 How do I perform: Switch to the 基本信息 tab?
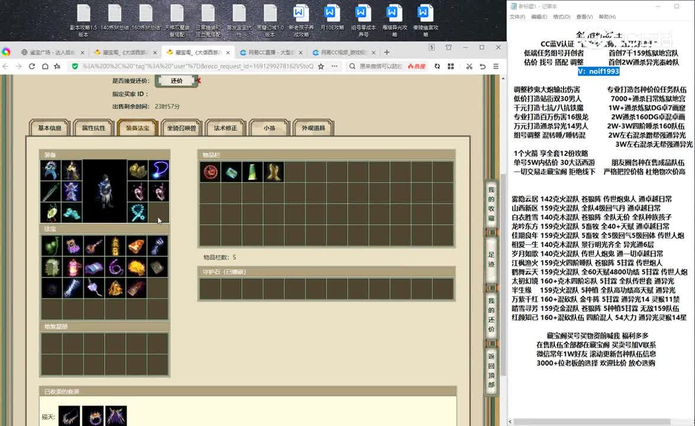tap(50, 128)
